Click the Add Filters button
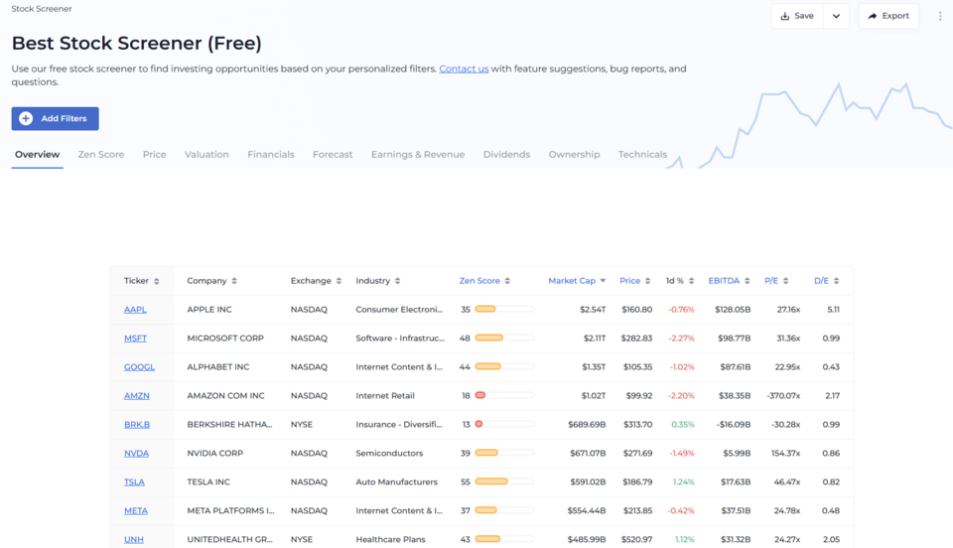 56,118
